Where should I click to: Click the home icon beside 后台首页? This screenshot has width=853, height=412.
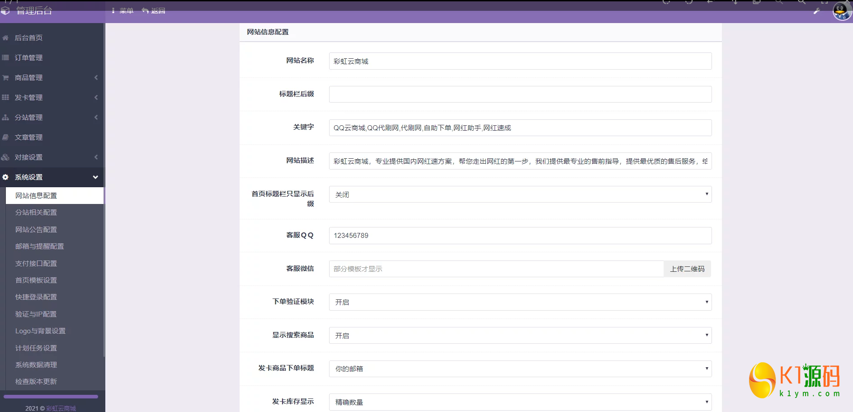coord(5,38)
